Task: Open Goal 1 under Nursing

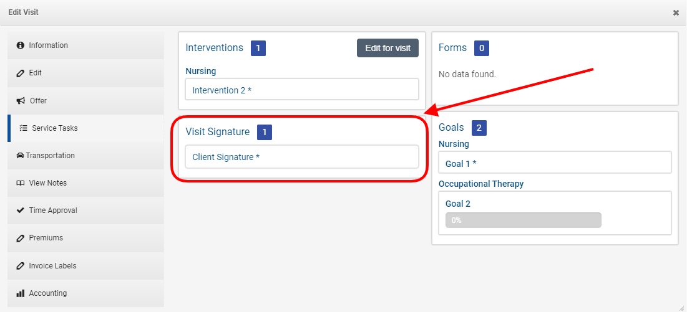Action: click(555, 163)
